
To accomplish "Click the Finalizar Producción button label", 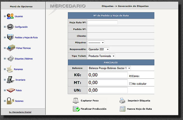I will pos(94,109).
